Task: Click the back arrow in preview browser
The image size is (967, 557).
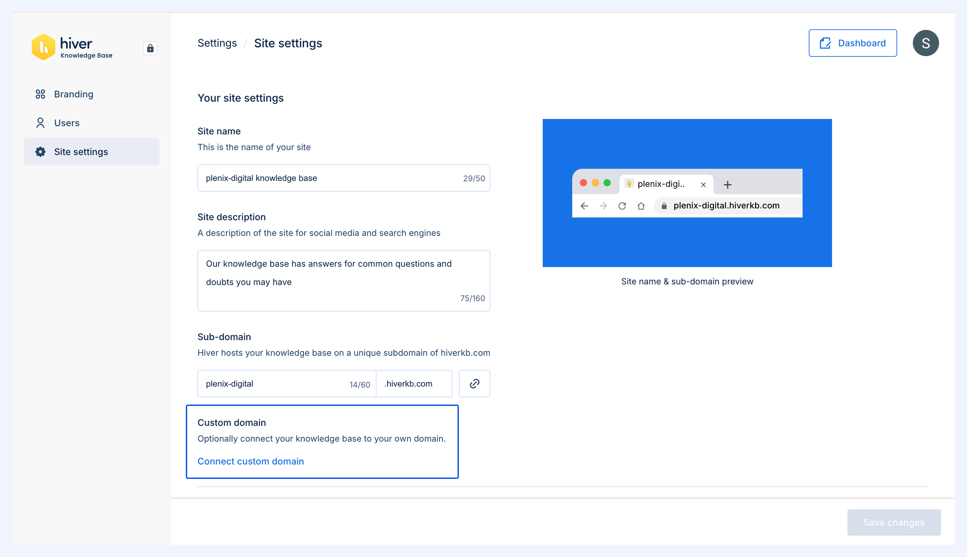Action: 584,206
